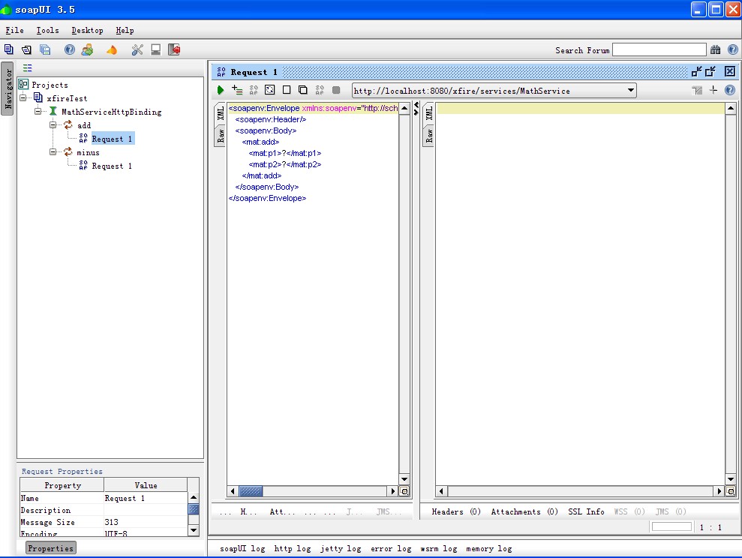Switch request editor to the Raw view

tap(221, 135)
